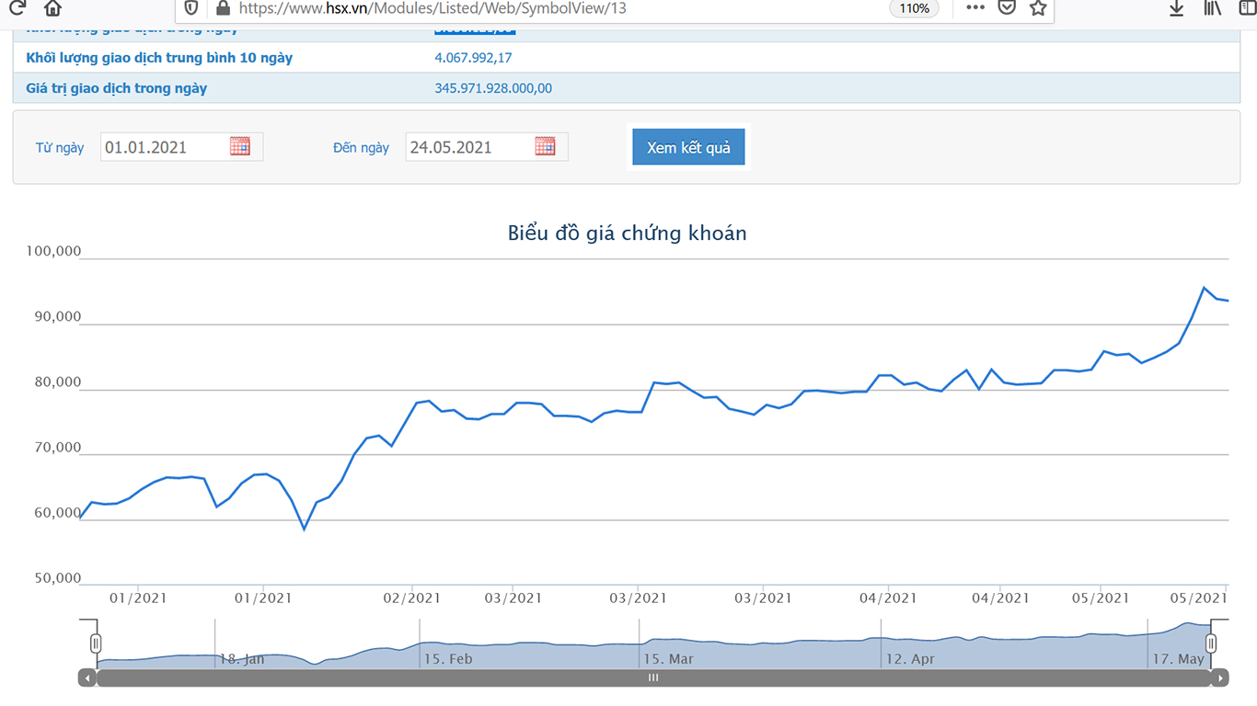Click the Từ ngày date field
Image resolution: width=1257 pixels, height=706 pixels.
pyautogui.click(x=162, y=147)
